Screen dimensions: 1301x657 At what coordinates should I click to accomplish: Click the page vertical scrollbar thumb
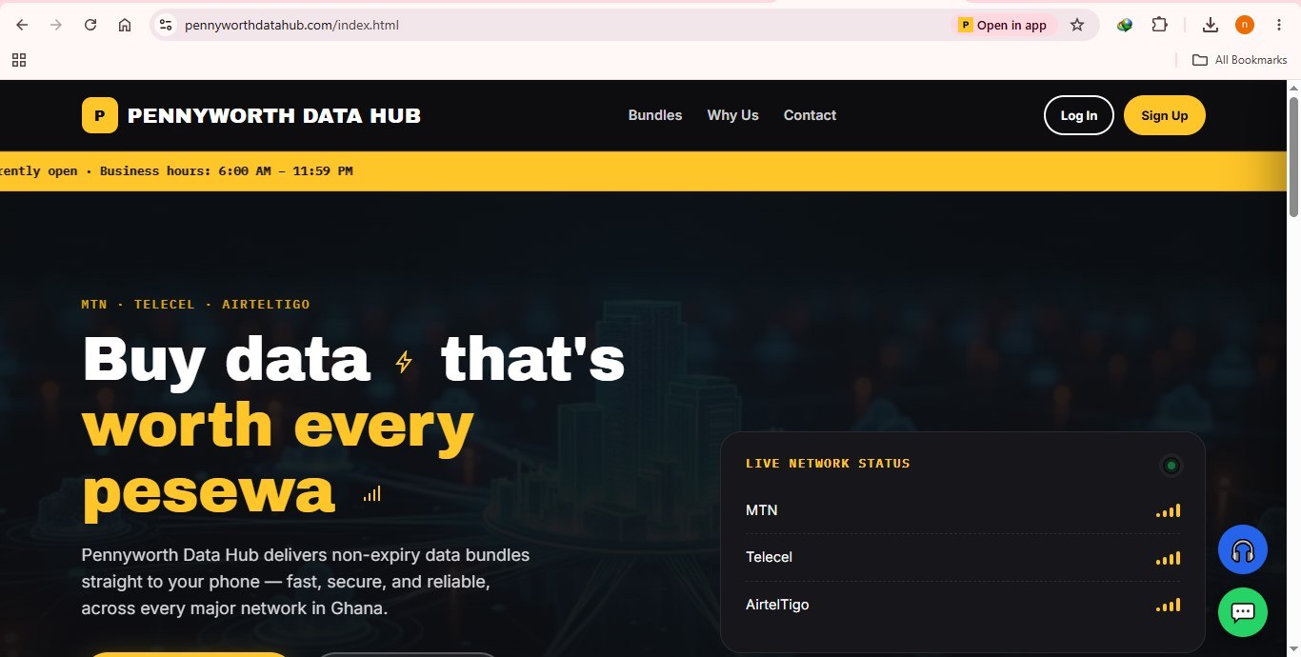pos(1293,157)
